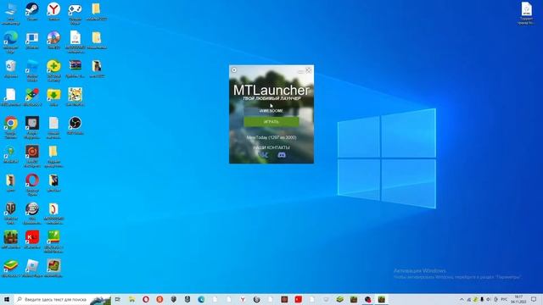Select the Roblox Player desktop shortcut
This screenshot has width=543, height=305.
click(32, 268)
